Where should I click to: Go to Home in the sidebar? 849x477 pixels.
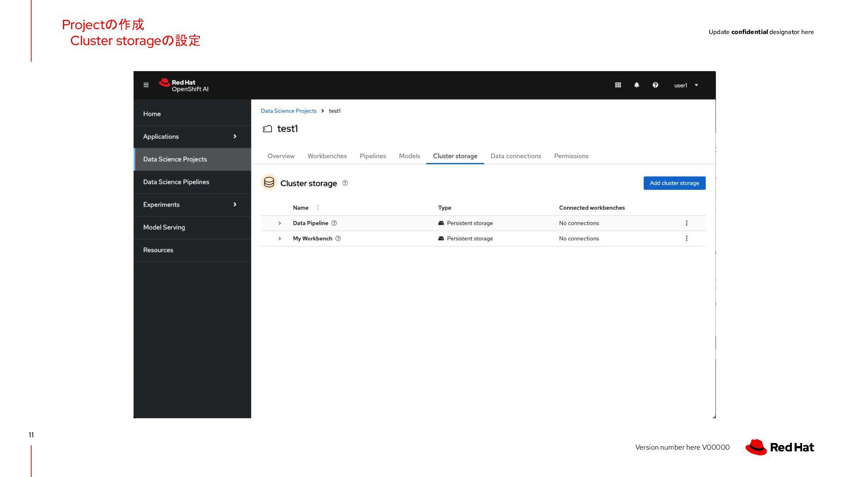(192, 114)
